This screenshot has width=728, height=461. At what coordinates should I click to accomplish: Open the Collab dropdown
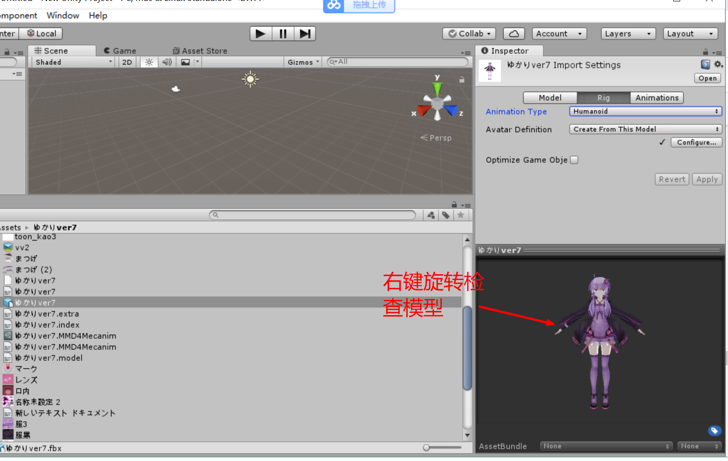470,34
